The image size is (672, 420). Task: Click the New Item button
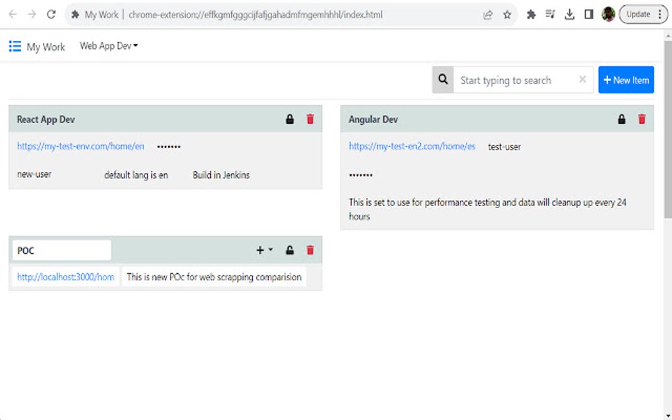click(626, 79)
